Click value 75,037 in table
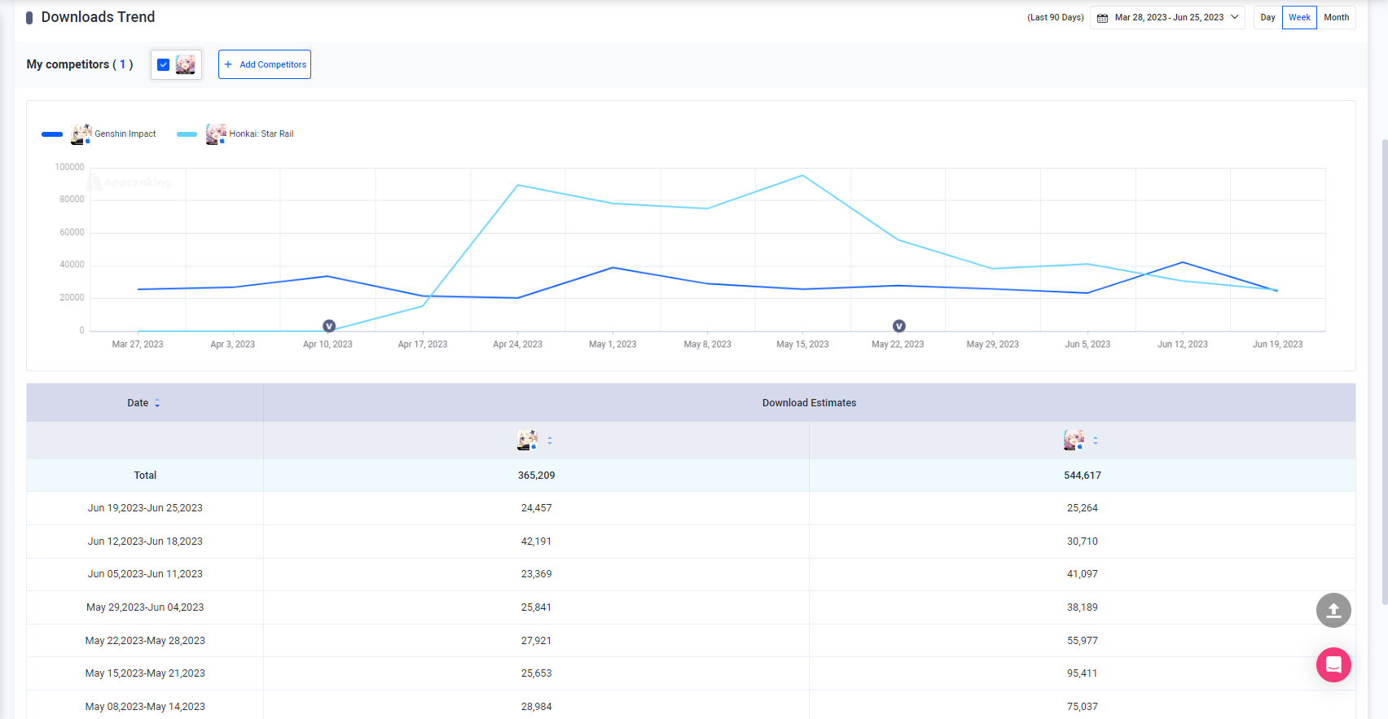Image resolution: width=1388 pixels, height=719 pixels. coord(1082,707)
